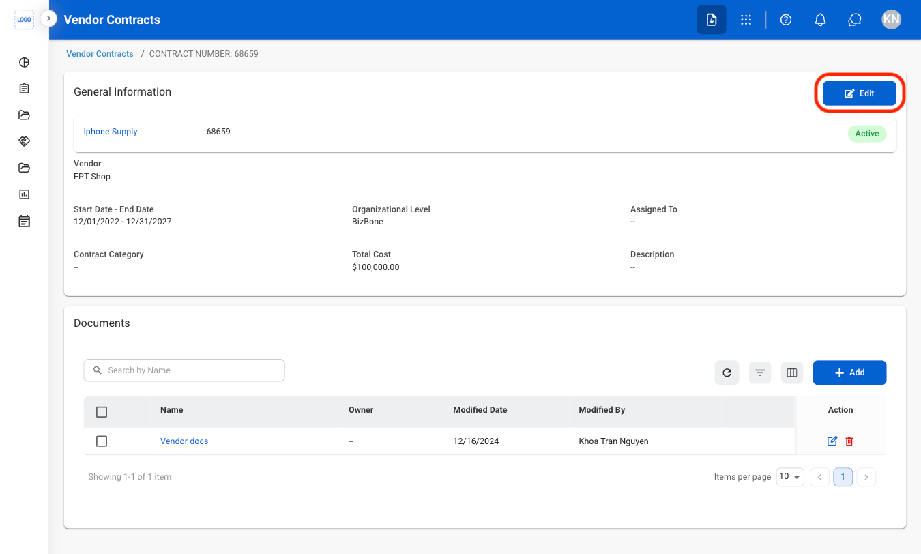Click the $100,000.00 total cost value
The image size is (921, 554).
[376, 267]
